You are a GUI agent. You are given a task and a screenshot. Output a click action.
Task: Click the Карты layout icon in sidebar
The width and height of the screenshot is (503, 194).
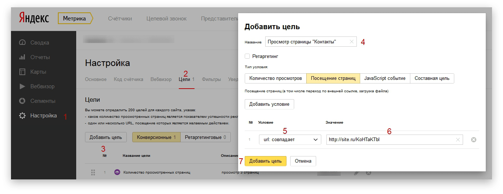tap(22, 72)
